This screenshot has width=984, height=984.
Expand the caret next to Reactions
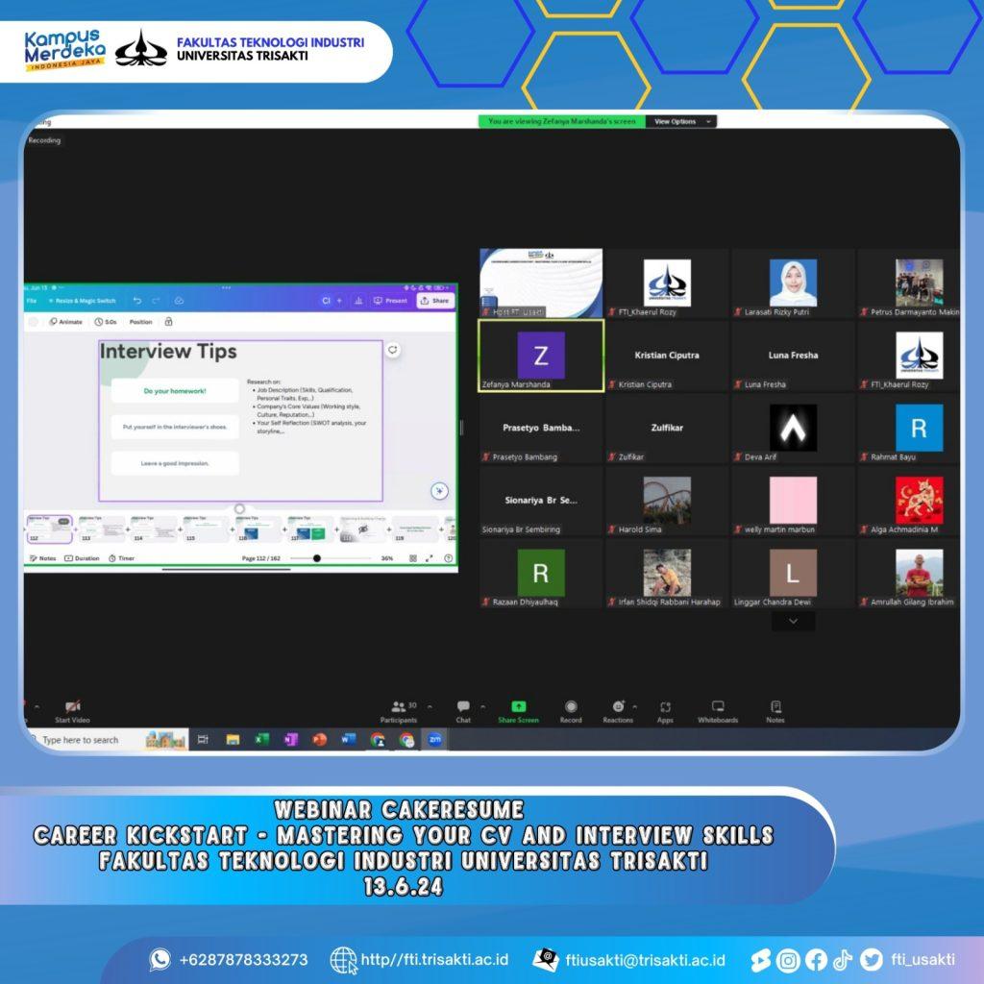pos(635,706)
